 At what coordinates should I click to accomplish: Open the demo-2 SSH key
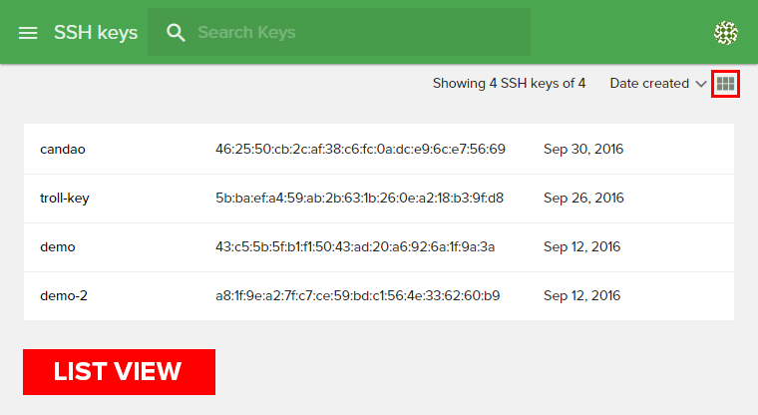(64, 296)
